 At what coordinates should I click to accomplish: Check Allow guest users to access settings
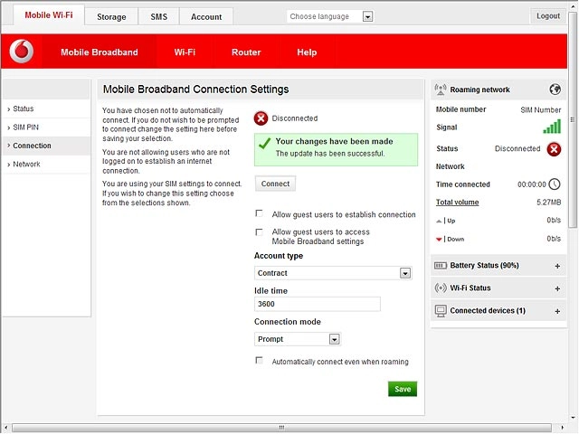(260, 232)
